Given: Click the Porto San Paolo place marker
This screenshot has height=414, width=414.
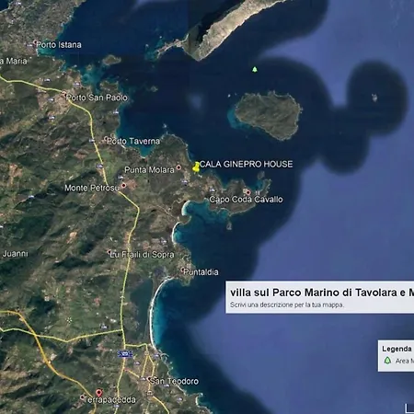Looking at the screenshot, I should (63, 95).
